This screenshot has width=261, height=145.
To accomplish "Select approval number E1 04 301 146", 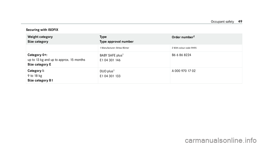I will click(x=110, y=60).
